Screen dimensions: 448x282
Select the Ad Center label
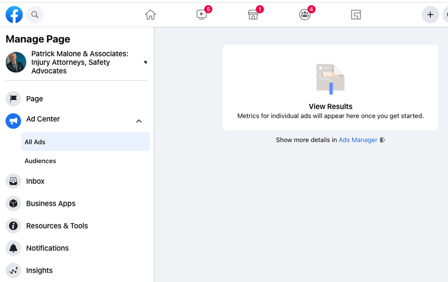click(43, 119)
